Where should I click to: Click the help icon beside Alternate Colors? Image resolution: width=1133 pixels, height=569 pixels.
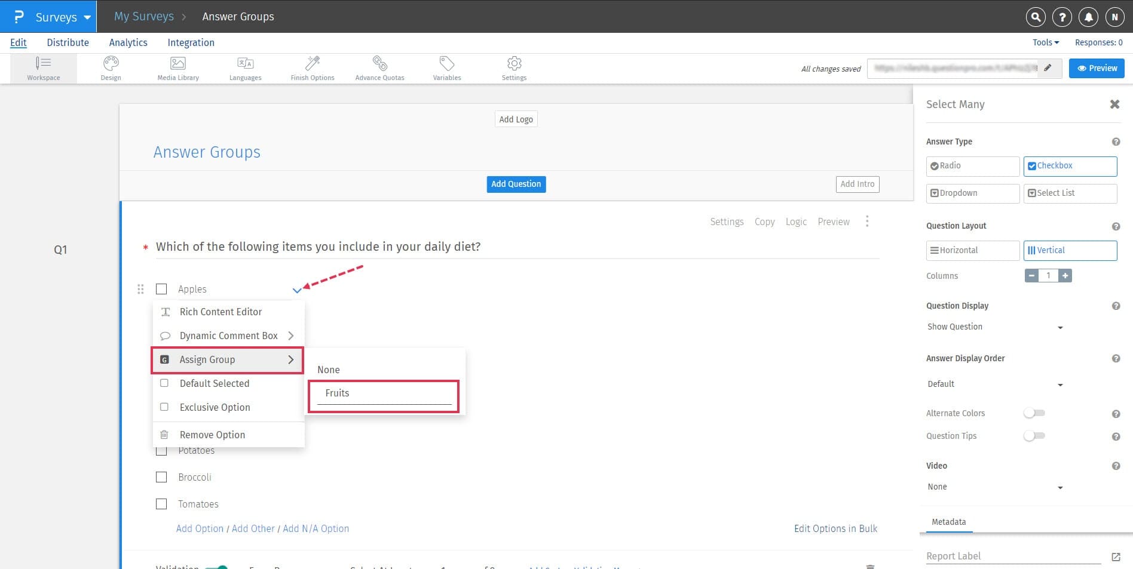point(1116,414)
